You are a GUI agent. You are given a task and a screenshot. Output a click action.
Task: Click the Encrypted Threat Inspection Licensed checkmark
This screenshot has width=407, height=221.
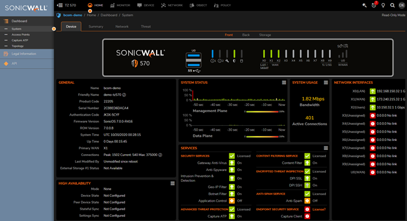pos(307,172)
